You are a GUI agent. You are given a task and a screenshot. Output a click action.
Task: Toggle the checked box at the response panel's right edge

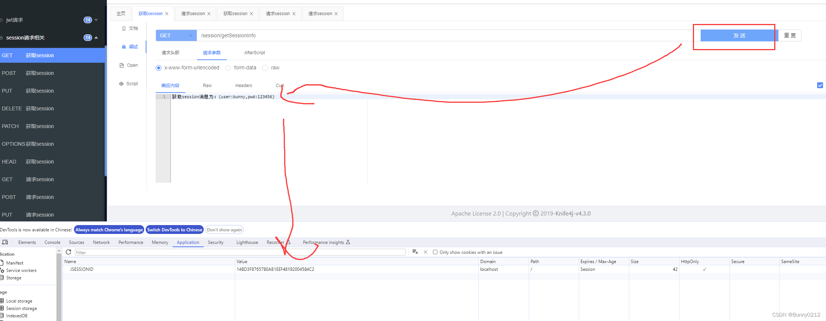coord(820,85)
